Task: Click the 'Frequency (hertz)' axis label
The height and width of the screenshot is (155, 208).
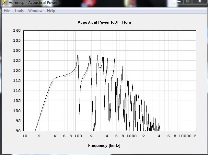Action: pos(104,146)
